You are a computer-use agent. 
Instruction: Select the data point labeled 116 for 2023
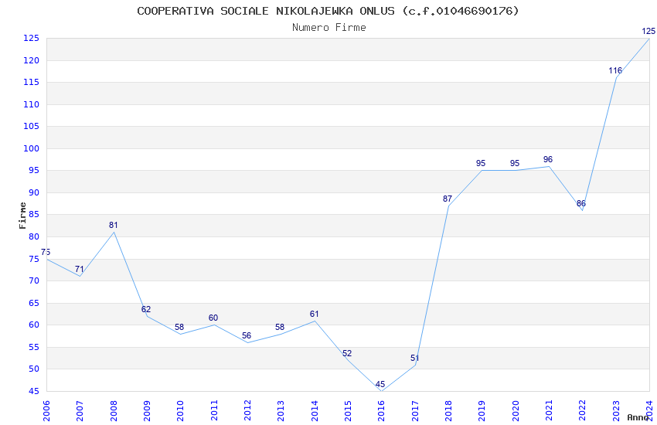[x=616, y=78]
